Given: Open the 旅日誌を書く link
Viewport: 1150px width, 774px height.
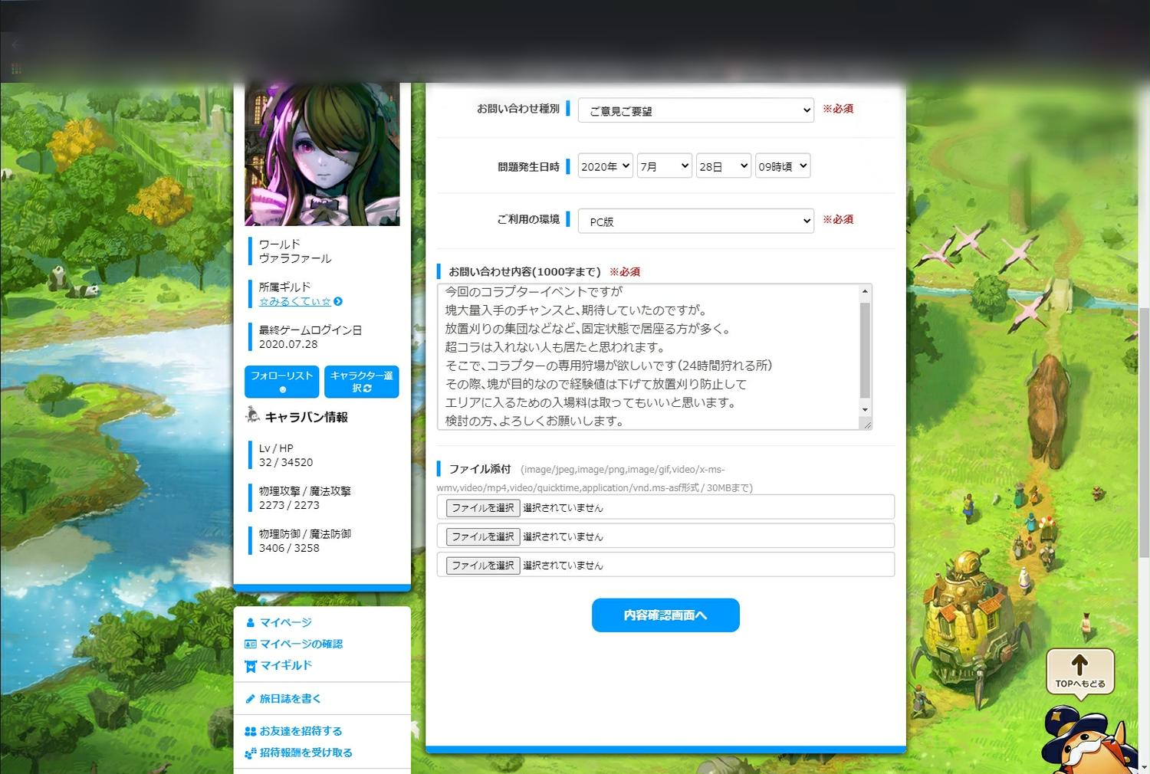Looking at the screenshot, I should (291, 698).
